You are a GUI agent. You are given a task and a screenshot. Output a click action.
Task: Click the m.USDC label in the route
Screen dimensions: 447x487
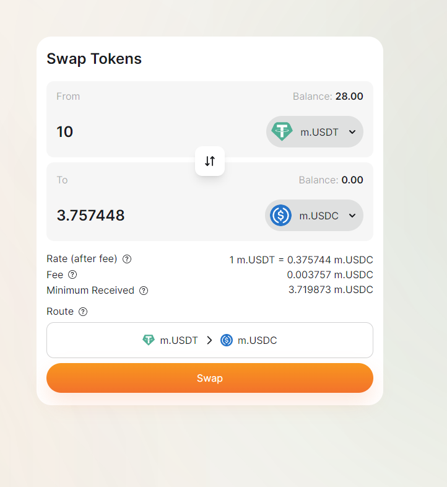pos(258,340)
